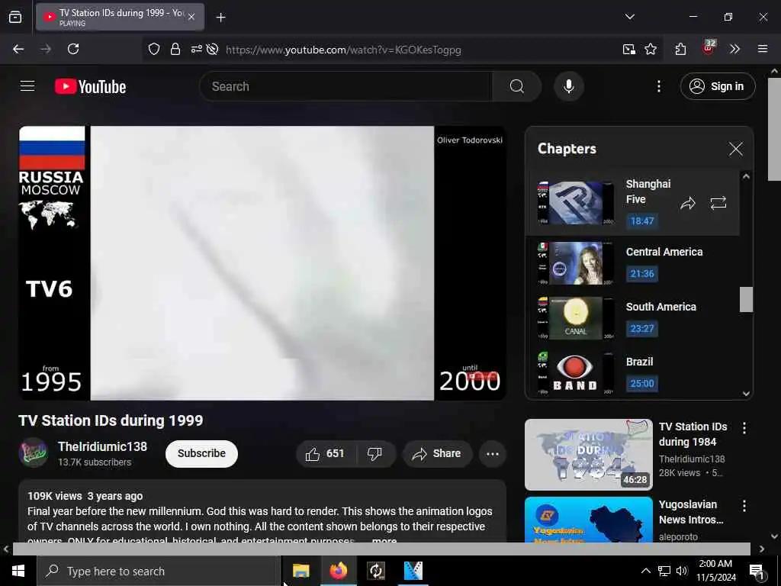This screenshot has width=781, height=586.
Task: Click the blocked autoplay icon
Action: tap(212, 49)
